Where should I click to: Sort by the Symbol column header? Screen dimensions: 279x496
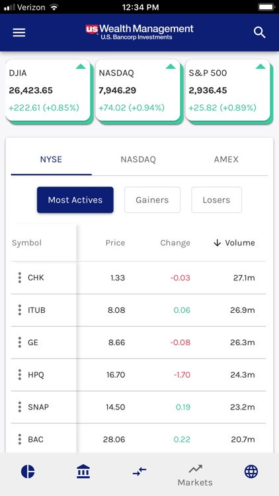pyautogui.click(x=26, y=243)
